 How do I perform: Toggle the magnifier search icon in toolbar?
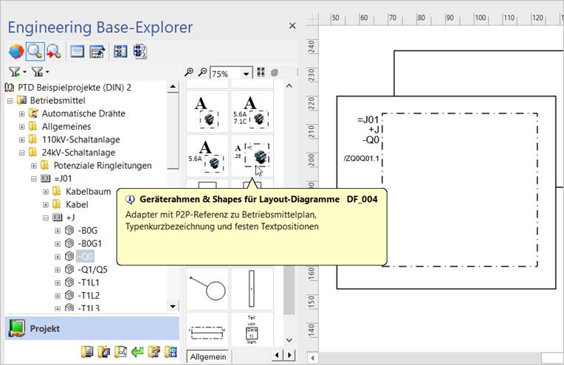point(35,52)
